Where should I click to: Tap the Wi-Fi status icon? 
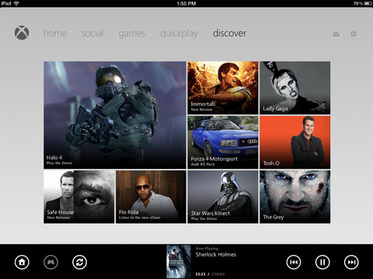point(16,3)
